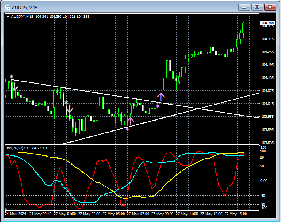Click the 27 May 07:00 time label
Image resolution: width=281 pixels, height=222 pixels.
(x=138, y=214)
